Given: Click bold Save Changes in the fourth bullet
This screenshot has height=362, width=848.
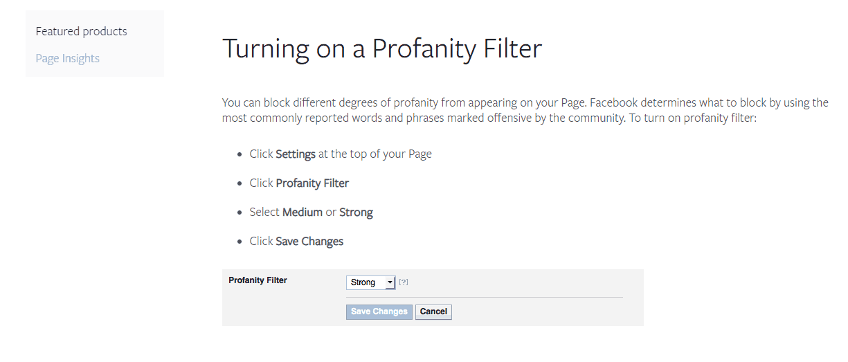Looking at the screenshot, I should (x=309, y=241).
